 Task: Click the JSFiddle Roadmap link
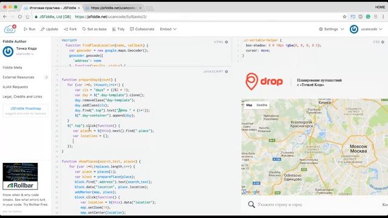(x=25, y=108)
